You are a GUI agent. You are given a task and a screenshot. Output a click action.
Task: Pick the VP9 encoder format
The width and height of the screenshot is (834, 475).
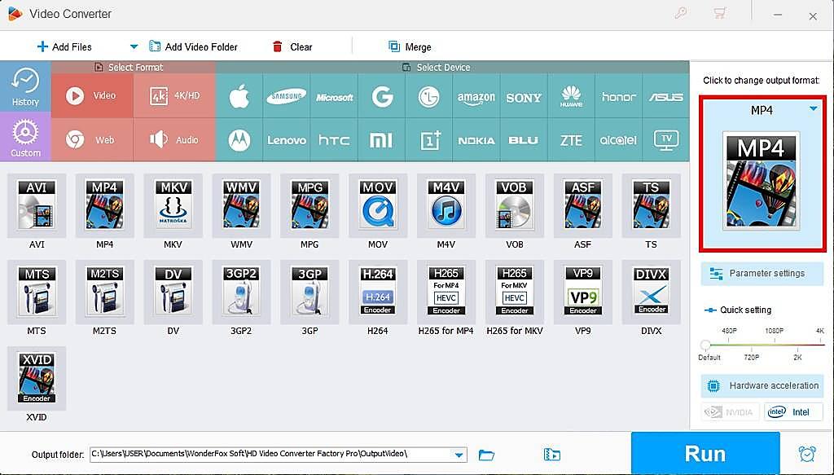[583, 292]
